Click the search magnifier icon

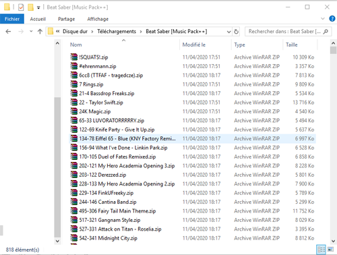coord(326,32)
